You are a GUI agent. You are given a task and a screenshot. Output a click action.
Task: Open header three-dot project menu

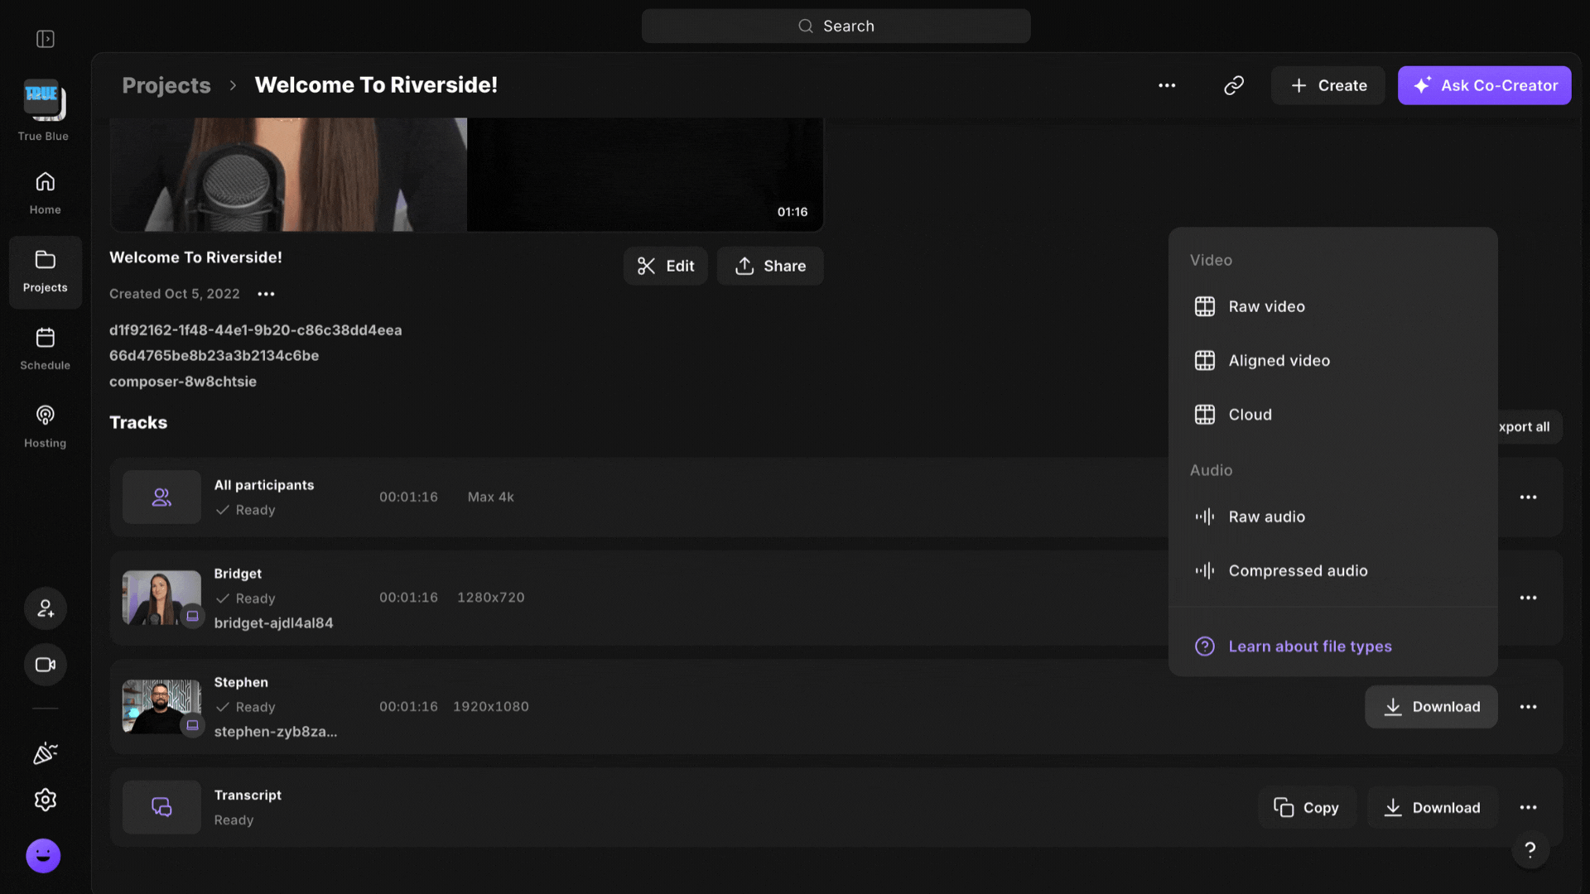[x=1167, y=85]
